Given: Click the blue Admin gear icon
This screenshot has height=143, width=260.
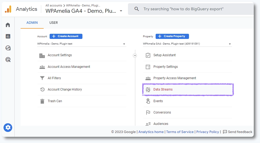Looking at the screenshot, I should pyautogui.click(x=8, y=127).
